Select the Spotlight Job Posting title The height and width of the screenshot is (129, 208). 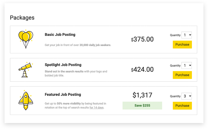[x=63, y=65]
